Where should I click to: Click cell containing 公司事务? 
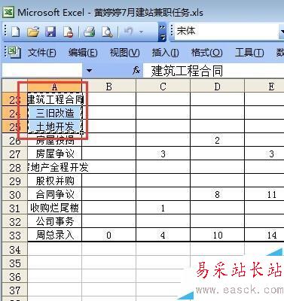click(x=54, y=221)
